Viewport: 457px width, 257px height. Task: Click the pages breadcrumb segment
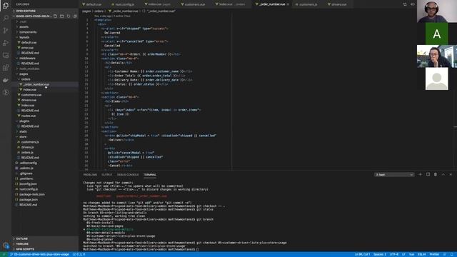click(86, 11)
